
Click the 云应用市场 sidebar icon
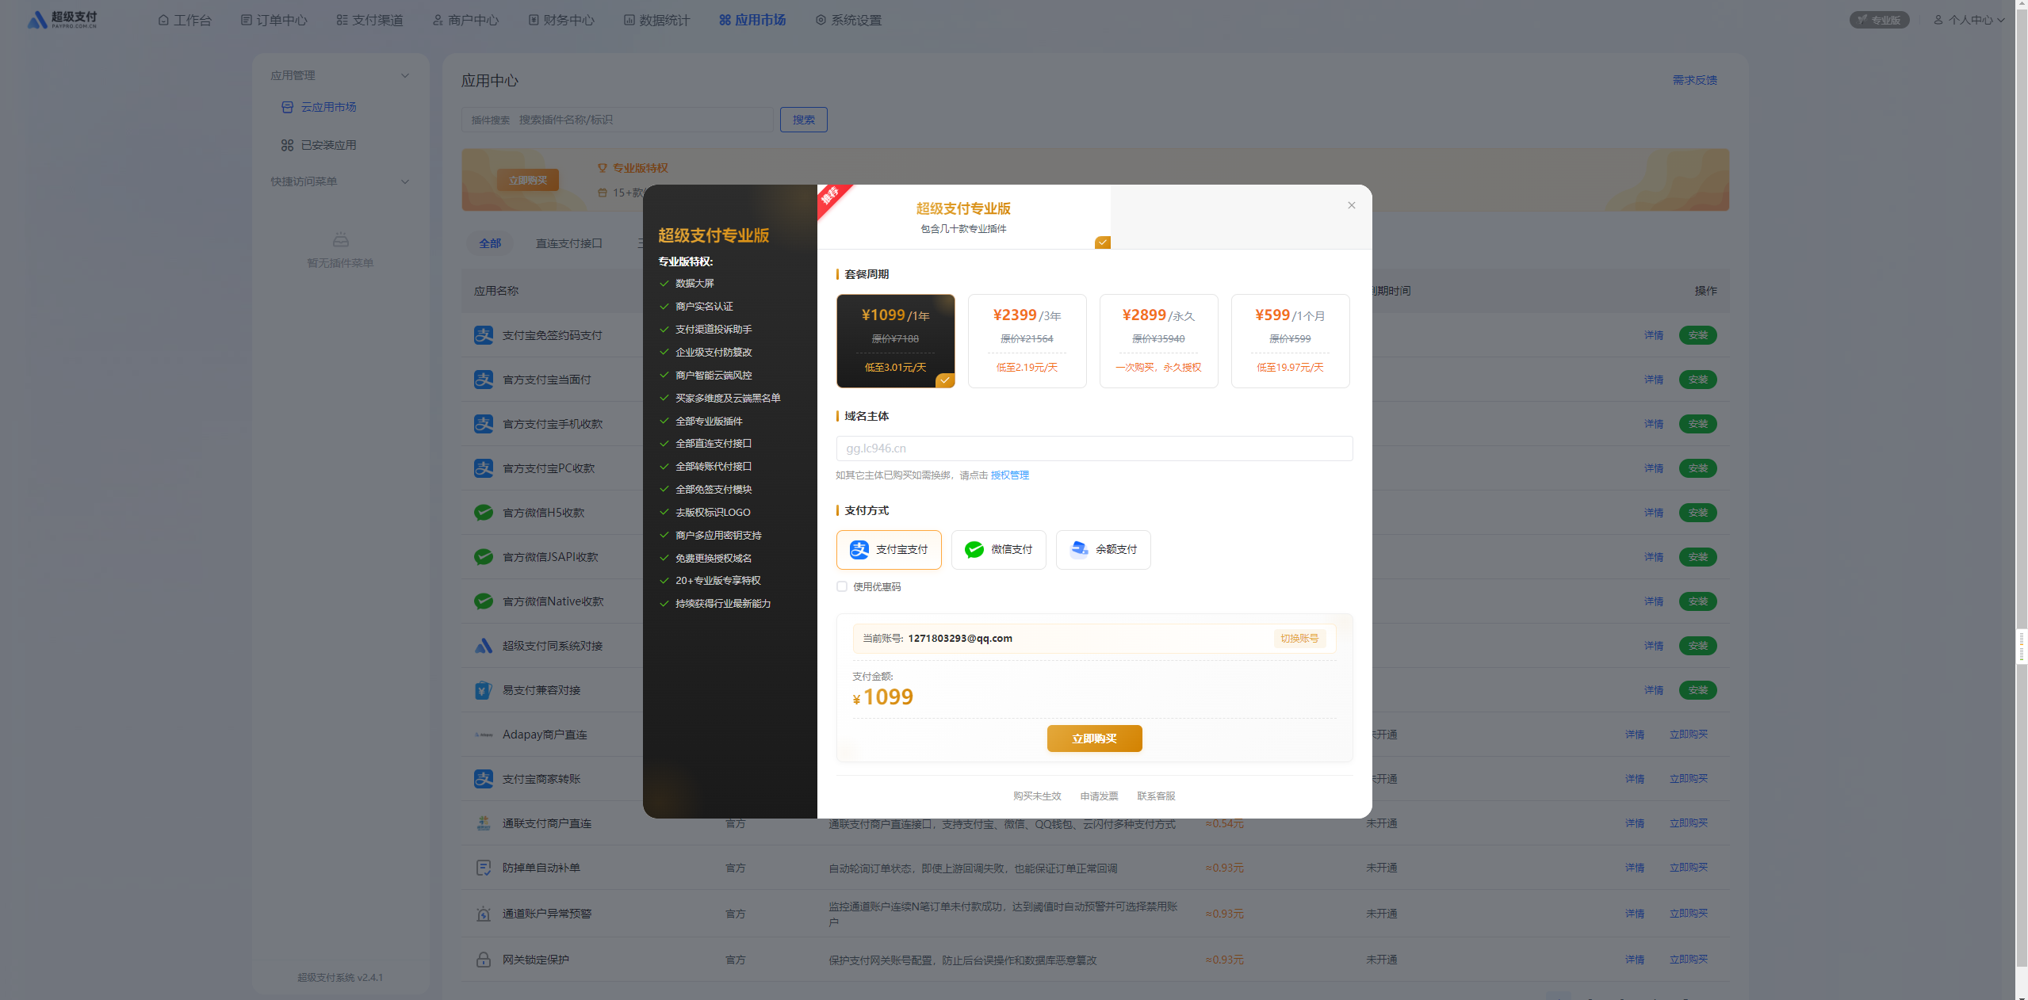click(x=288, y=107)
